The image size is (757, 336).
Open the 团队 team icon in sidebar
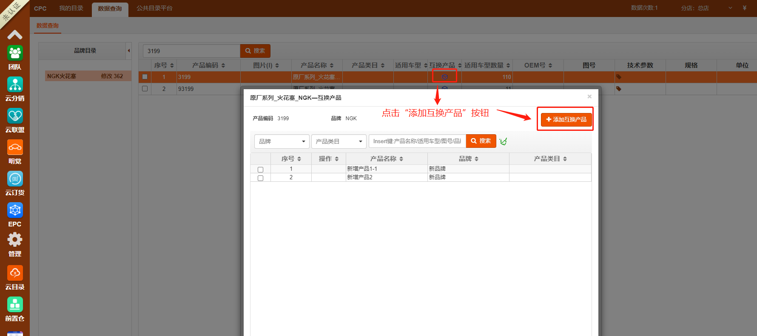15,53
